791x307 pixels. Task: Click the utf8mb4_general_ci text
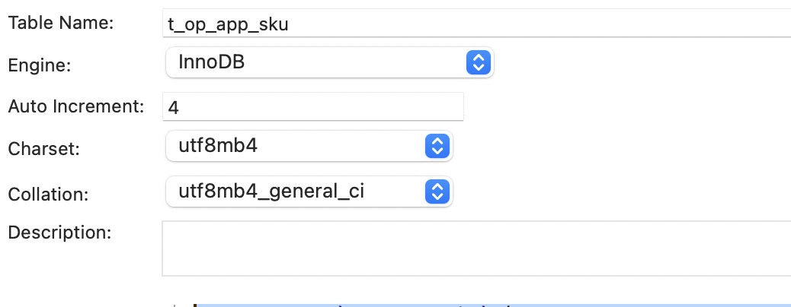coord(271,191)
